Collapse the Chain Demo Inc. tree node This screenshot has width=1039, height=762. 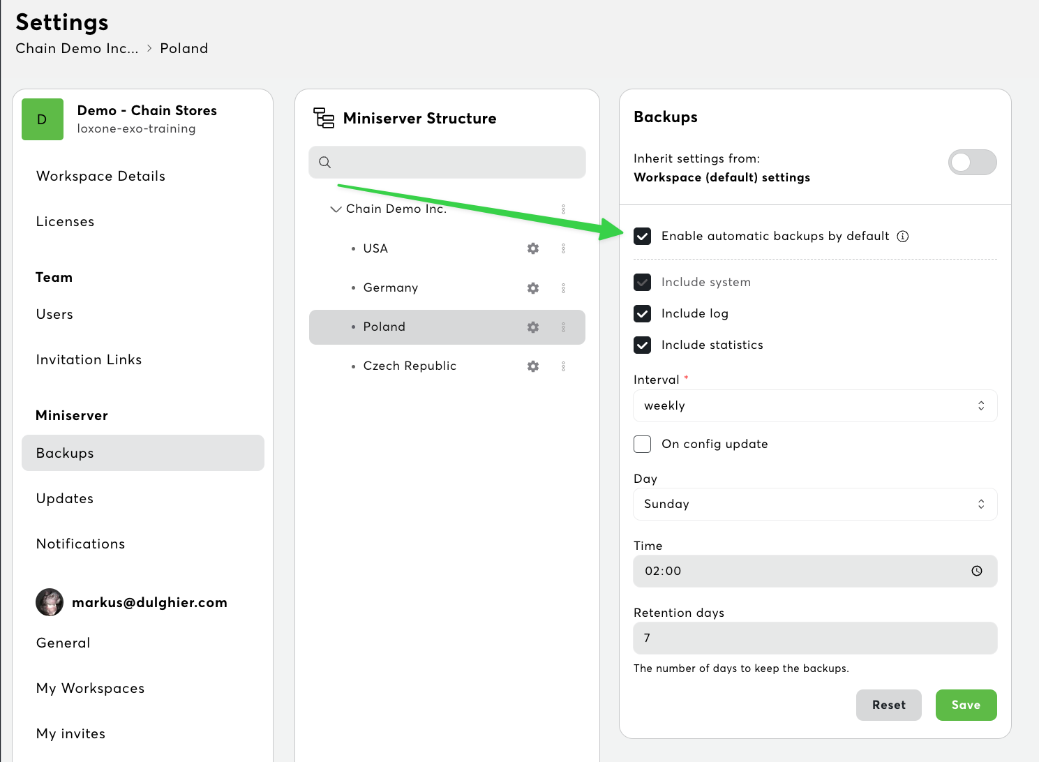(336, 209)
